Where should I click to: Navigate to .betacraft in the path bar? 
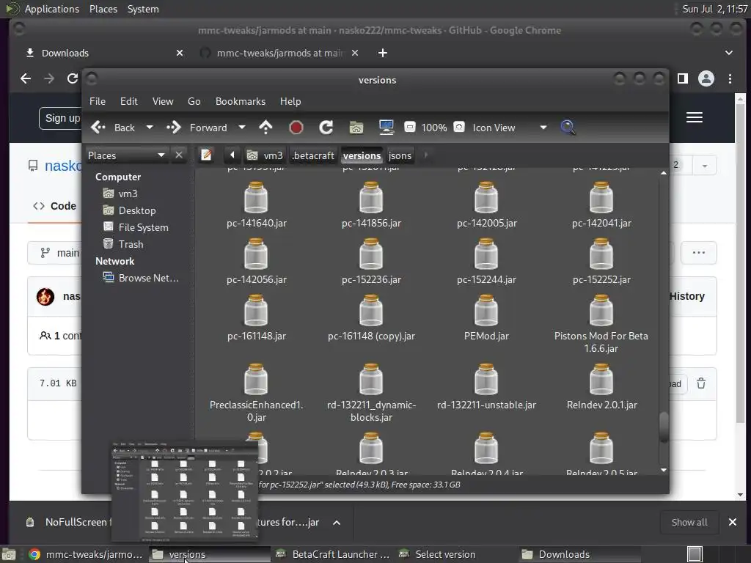pyautogui.click(x=313, y=155)
